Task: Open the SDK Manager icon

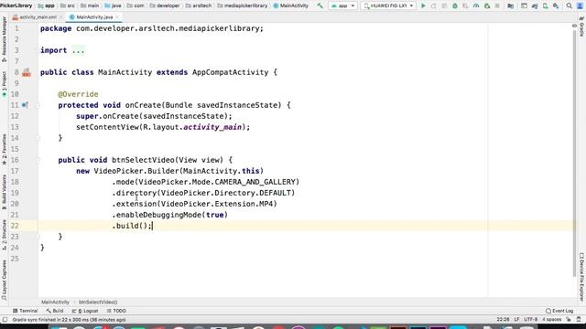Action: pos(556,5)
